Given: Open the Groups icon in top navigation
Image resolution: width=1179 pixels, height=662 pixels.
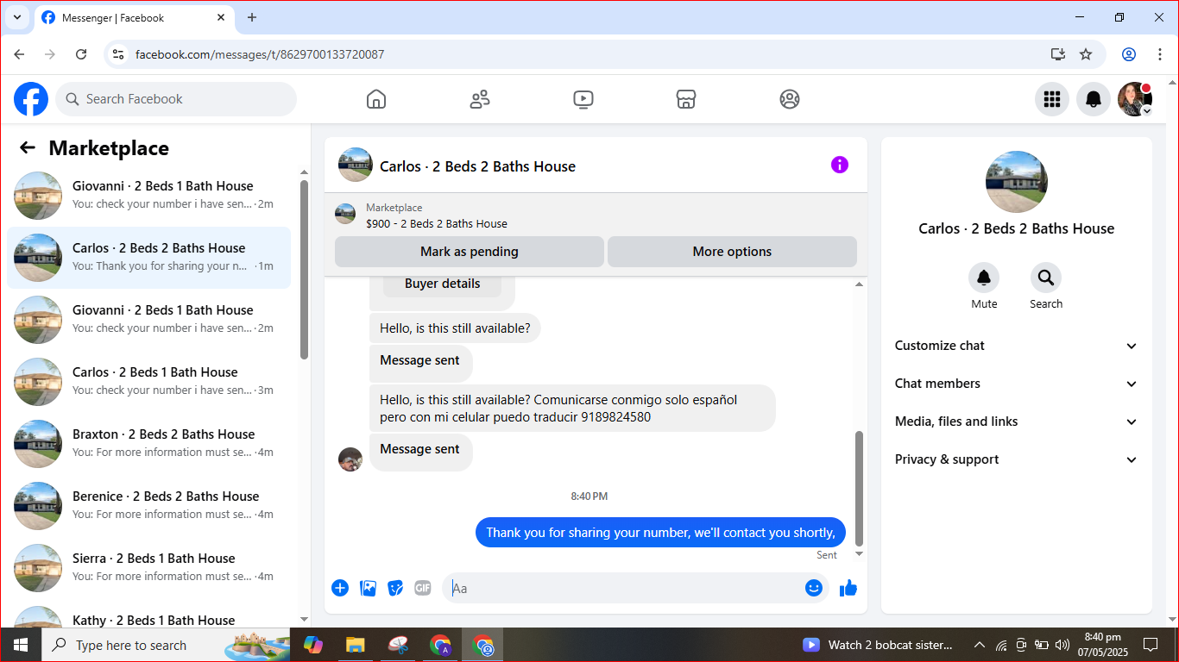Looking at the screenshot, I should coord(790,99).
